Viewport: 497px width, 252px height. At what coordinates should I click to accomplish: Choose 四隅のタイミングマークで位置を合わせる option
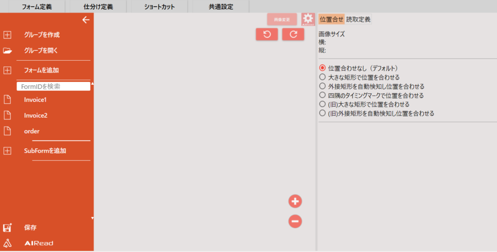pyautogui.click(x=322, y=95)
